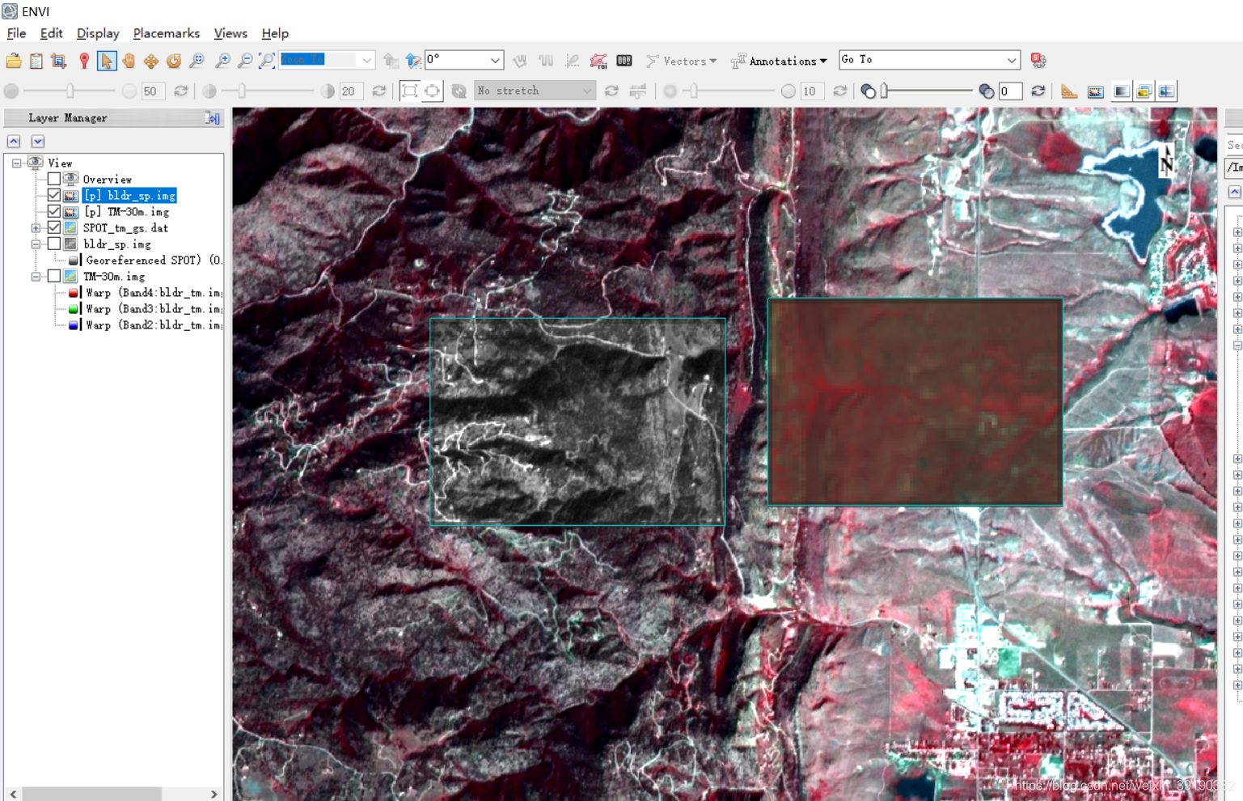Activate the Pan hand tool
1243x801 pixels.
pos(129,61)
